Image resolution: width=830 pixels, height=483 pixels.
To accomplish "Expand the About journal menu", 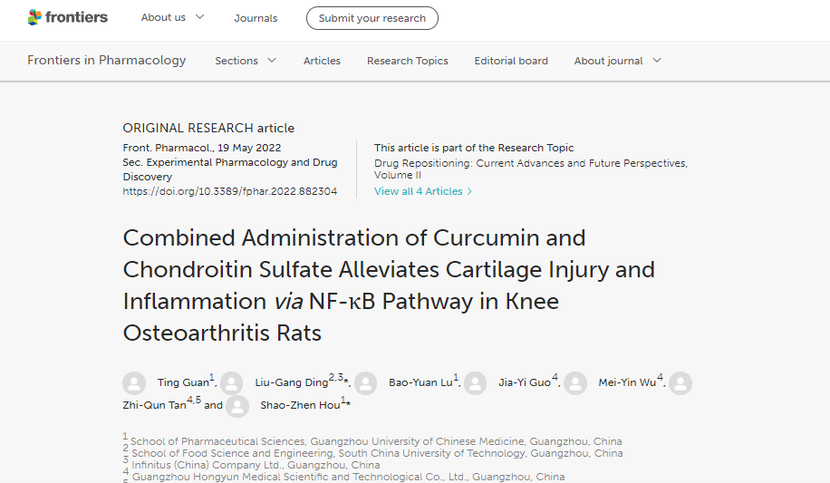I will tap(617, 61).
